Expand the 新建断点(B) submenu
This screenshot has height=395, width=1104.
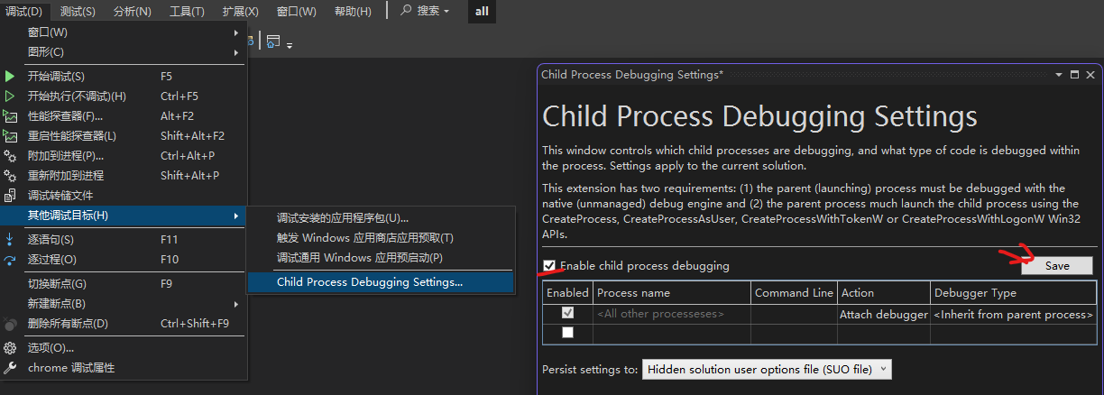123,304
